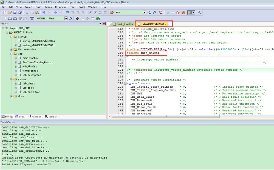Navigate backwards with the blue arrow
This screenshot has width=274, height=170.
[x=56, y=13]
